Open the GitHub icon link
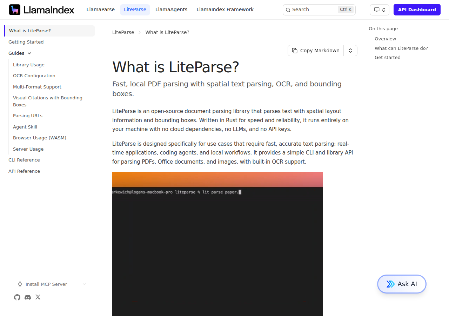 [17, 297]
